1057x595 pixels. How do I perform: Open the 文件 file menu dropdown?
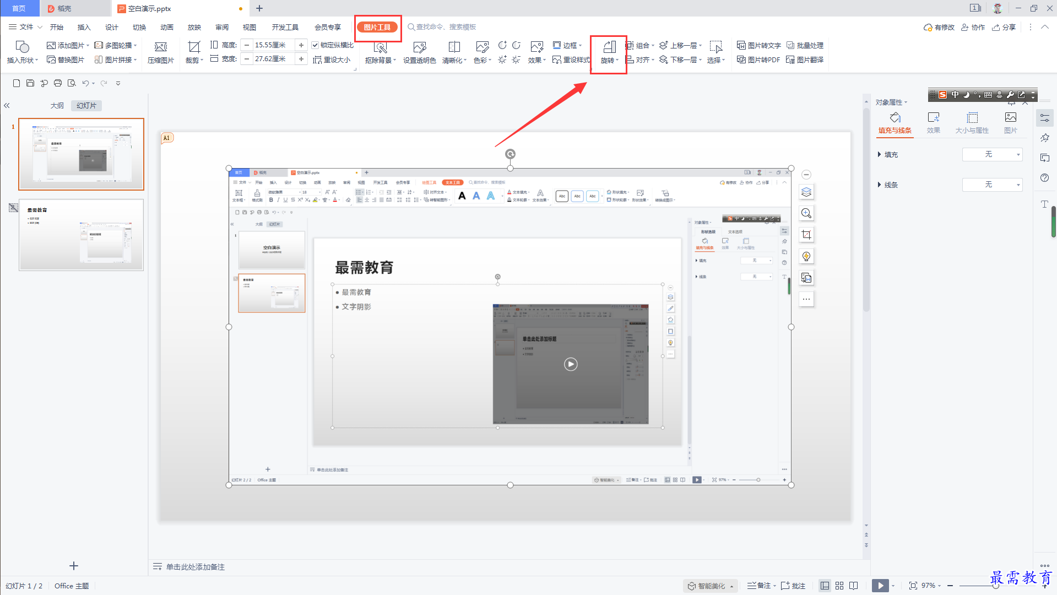click(25, 27)
